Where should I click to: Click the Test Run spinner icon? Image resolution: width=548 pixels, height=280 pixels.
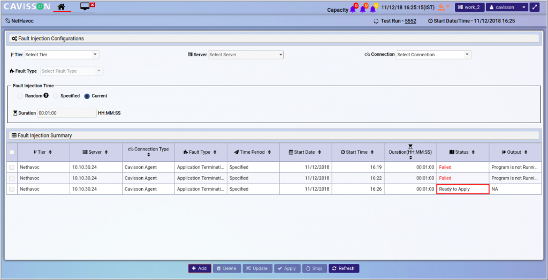pyautogui.click(x=376, y=21)
